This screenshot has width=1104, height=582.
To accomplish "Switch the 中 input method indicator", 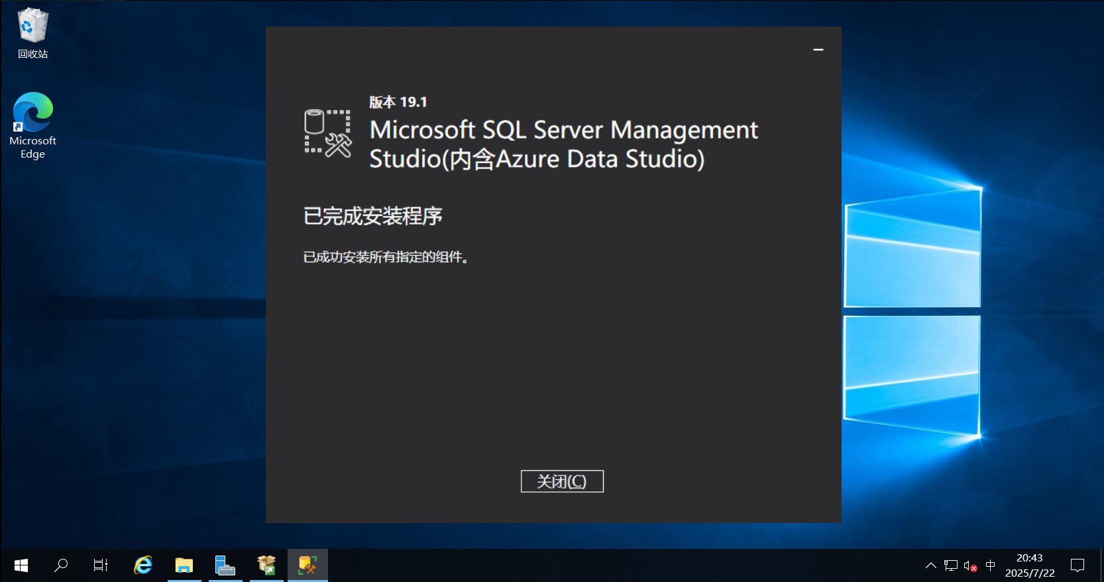I will click(990, 565).
